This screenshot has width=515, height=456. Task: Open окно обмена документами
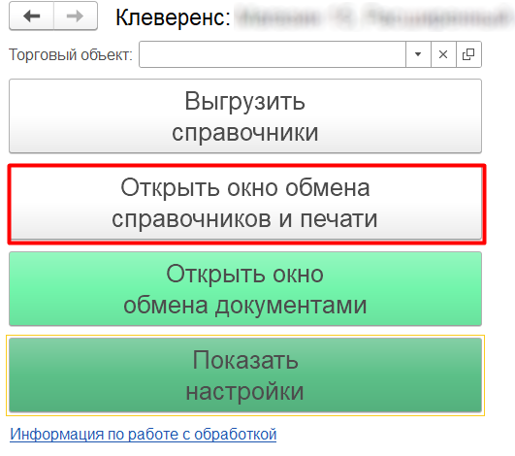[245, 289]
